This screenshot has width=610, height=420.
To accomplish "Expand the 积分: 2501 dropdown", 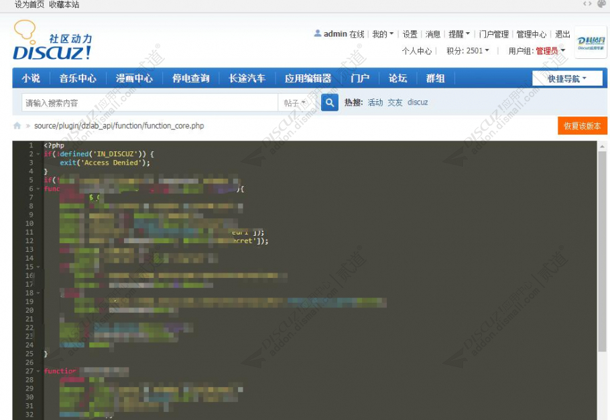I will click(468, 51).
